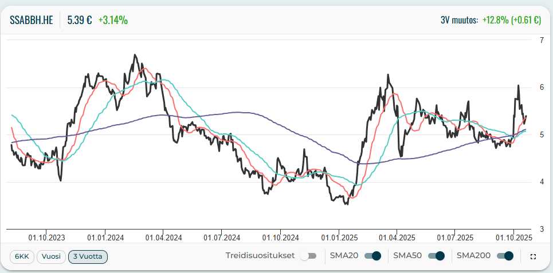Click the 01.01.2025 date on the axis

click(339, 236)
